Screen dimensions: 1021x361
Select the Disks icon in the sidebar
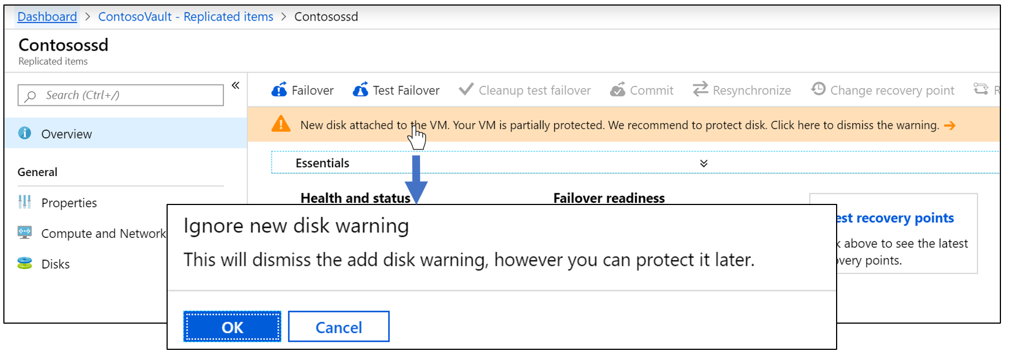(24, 263)
